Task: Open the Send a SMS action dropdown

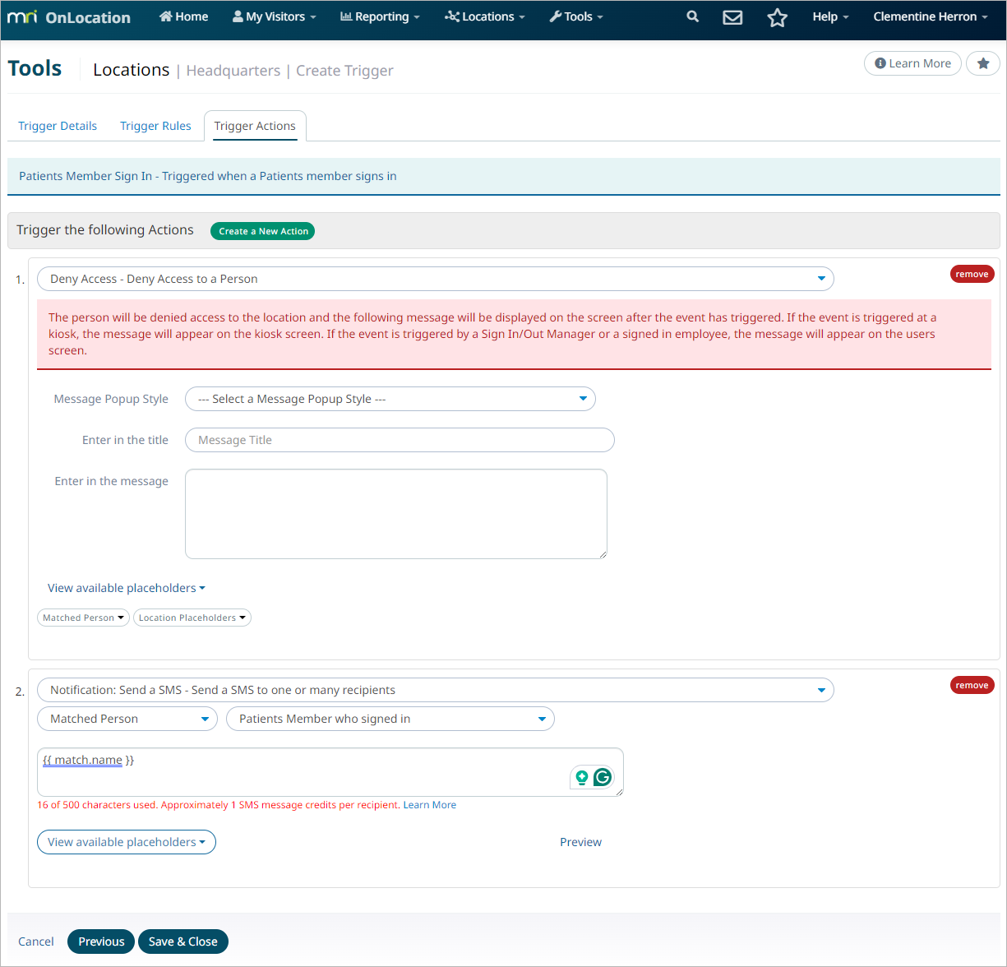Action: click(436, 690)
